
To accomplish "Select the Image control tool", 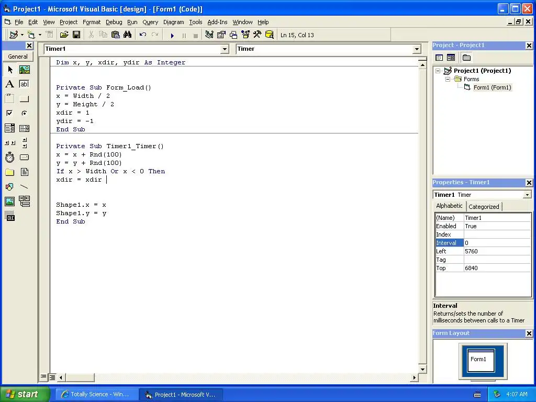I will coord(10,202).
